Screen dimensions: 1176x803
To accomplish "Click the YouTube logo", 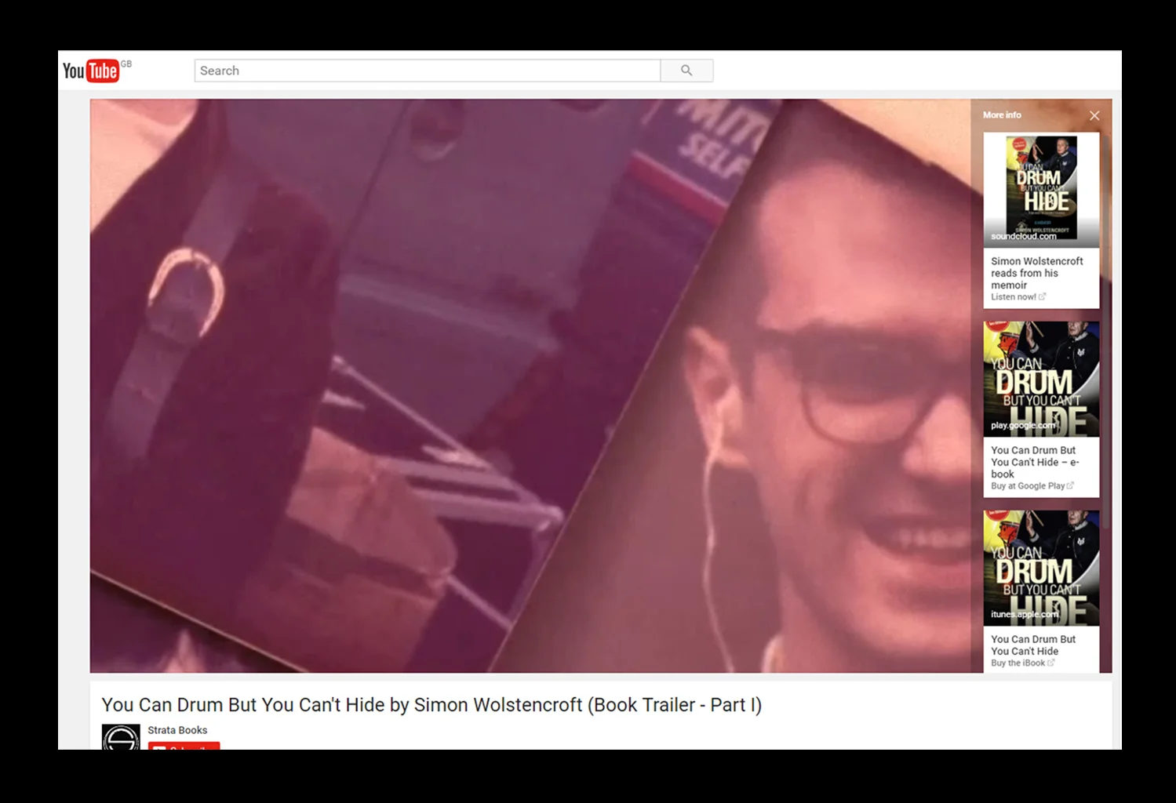I will 90,71.
